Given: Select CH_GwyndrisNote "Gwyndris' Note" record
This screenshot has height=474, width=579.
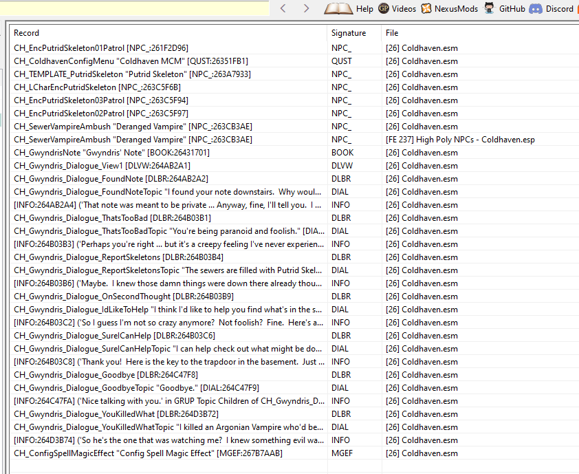Looking at the screenshot, I should click(111, 153).
